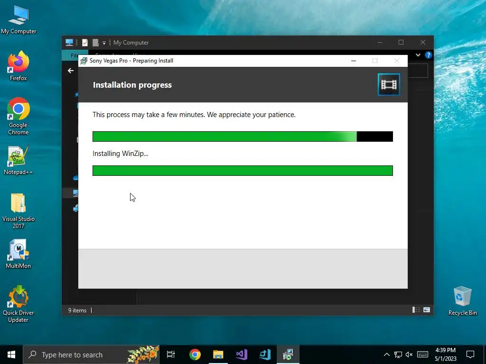Open quick access toolbar dropdown in My Computer
Viewport: 486px width, 364px height.
pos(104,43)
